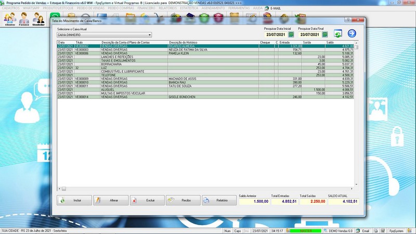Open the Vendedor sellers icon
The width and height of the screenshot is (416, 234).
coord(38,19)
